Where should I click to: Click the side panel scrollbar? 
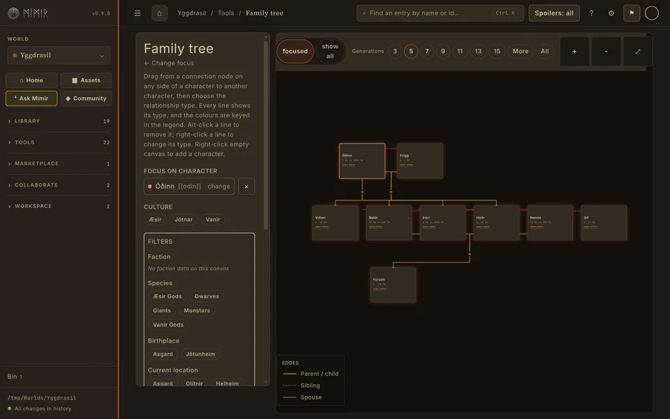[266, 135]
